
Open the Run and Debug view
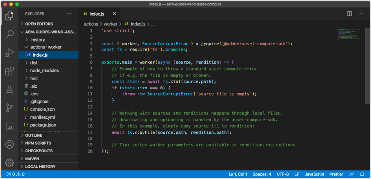pyautogui.click(x=9, y=53)
